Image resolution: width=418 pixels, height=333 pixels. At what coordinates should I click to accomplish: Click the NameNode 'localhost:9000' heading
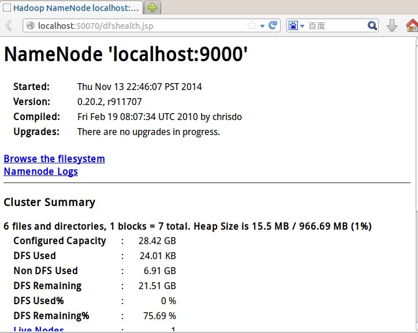(125, 54)
